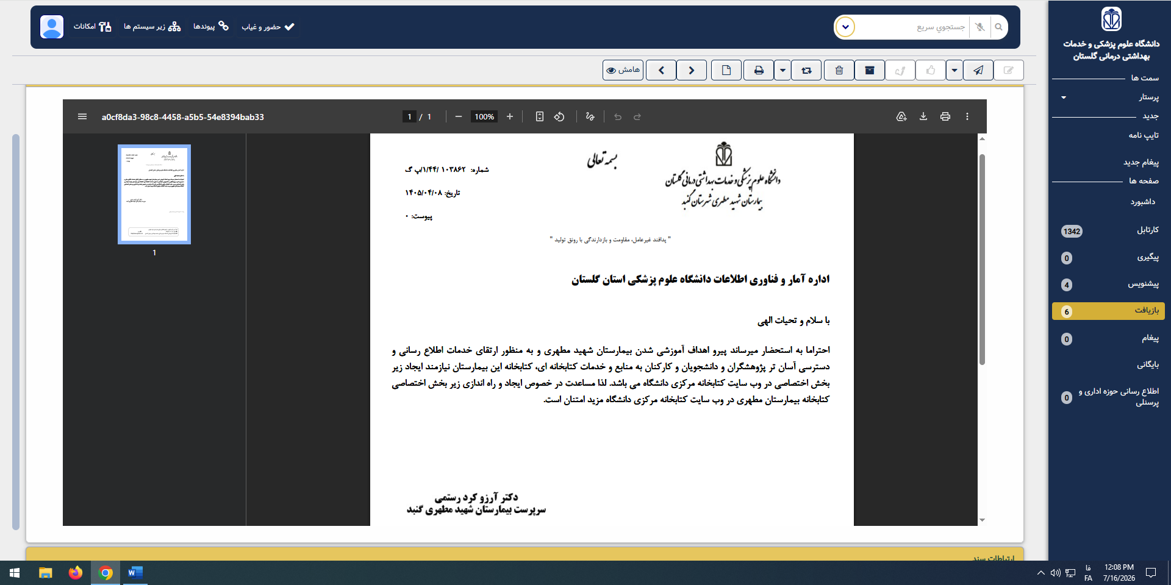
Task: Click the PDF redo arrow
Action: 637,116
